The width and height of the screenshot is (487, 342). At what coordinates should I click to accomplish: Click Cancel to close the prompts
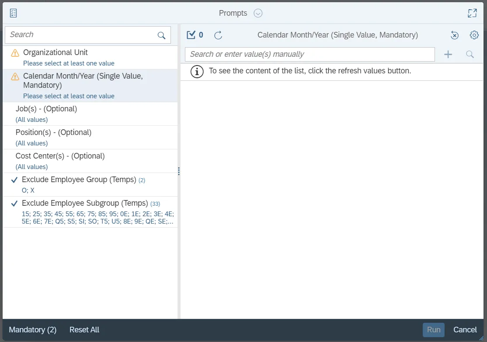click(x=465, y=330)
